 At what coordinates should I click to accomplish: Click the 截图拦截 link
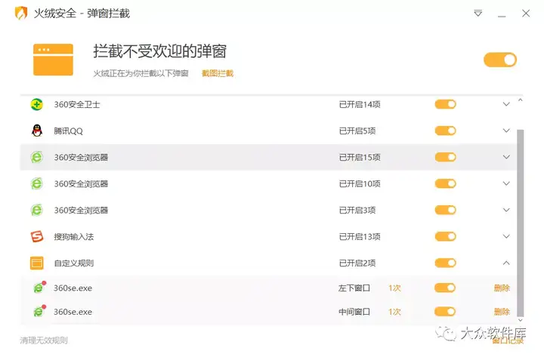(x=218, y=73)
